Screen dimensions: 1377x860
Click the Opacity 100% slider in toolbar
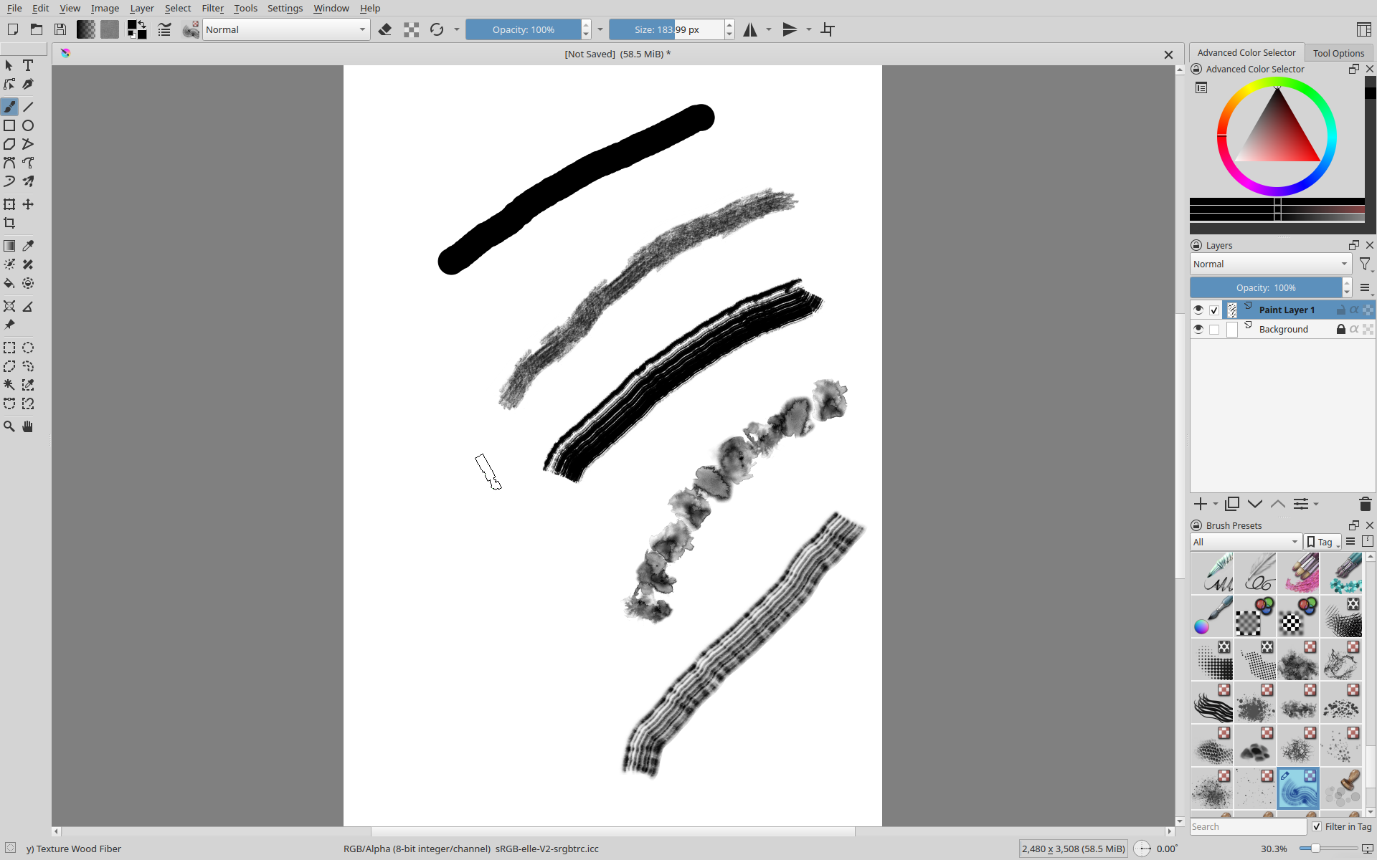523,29
